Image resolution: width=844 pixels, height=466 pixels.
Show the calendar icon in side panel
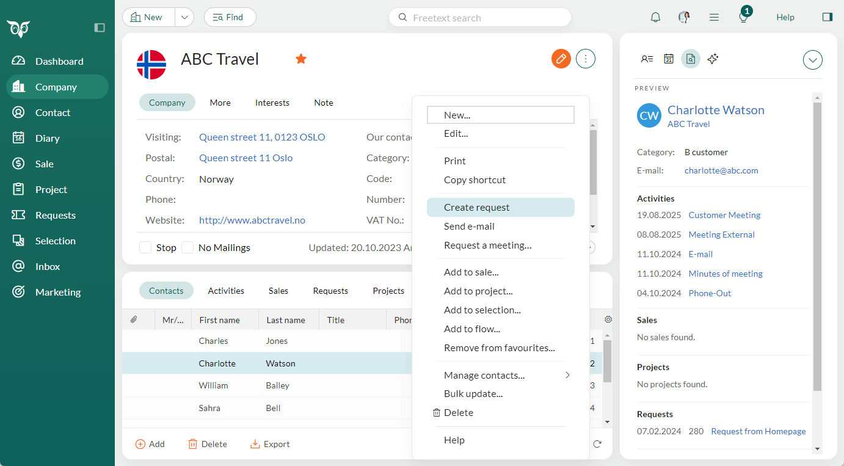point(669,59)
